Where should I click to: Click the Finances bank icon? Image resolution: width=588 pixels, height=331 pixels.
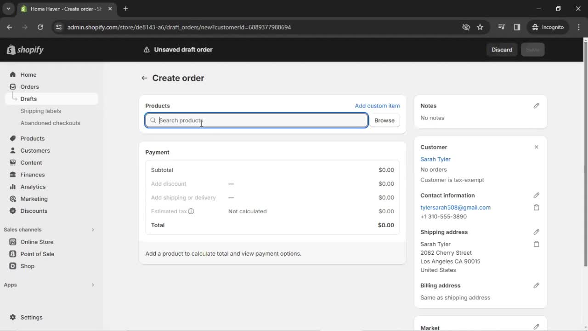[12, 175]
